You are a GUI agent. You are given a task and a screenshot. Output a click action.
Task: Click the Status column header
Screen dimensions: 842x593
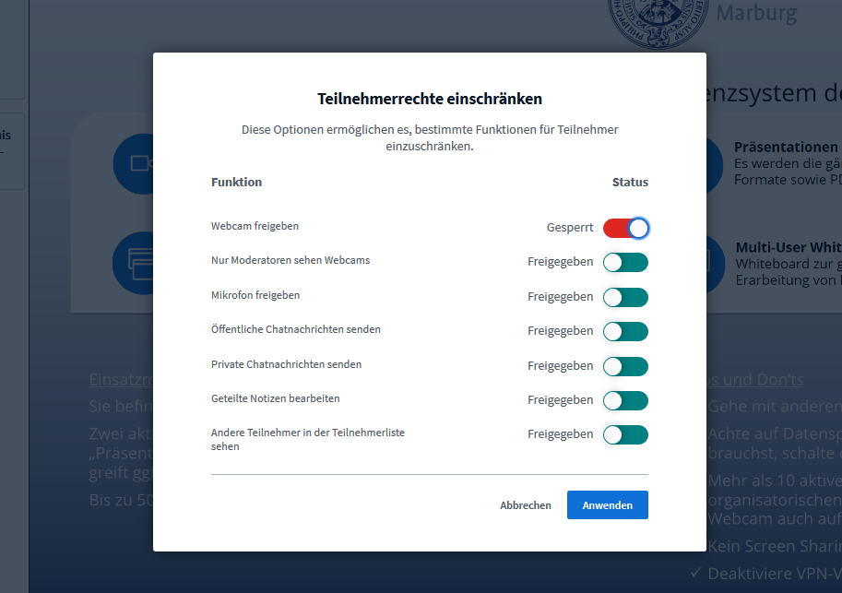(630, 183)
